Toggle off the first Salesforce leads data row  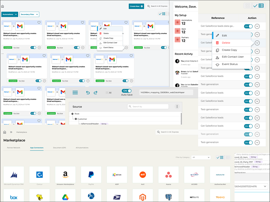248,26
